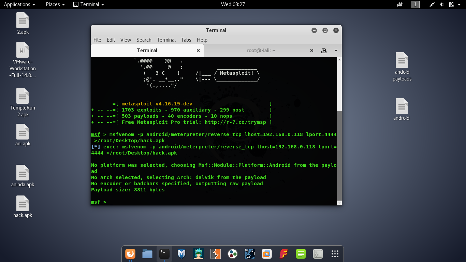The width and height of the screenshot is (466, 262).
Task: Click the terminal vertical scrollbar thumb
Action: click(x=339, y=155)
